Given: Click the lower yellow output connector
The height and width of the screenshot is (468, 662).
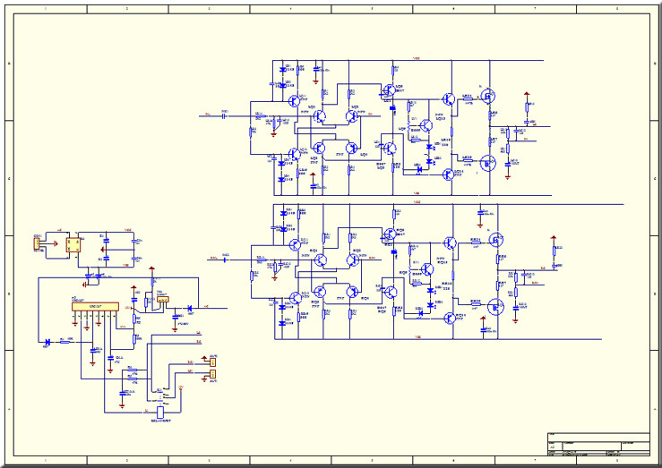Looking at the screenshot, I should [x=213, y=373].
